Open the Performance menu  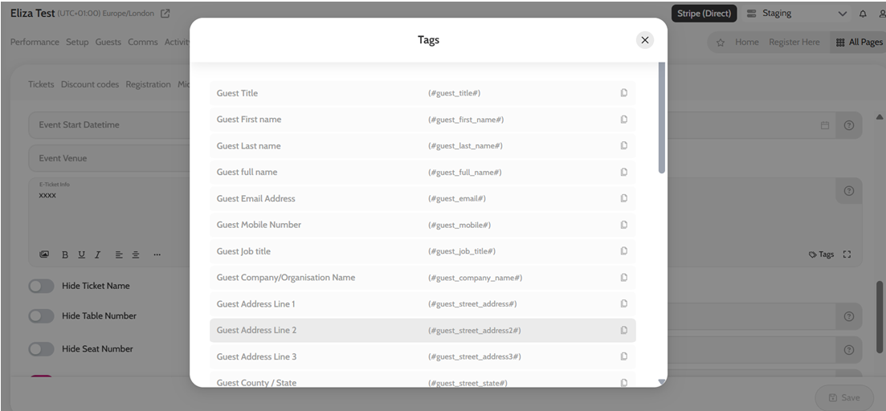point(35,42)
